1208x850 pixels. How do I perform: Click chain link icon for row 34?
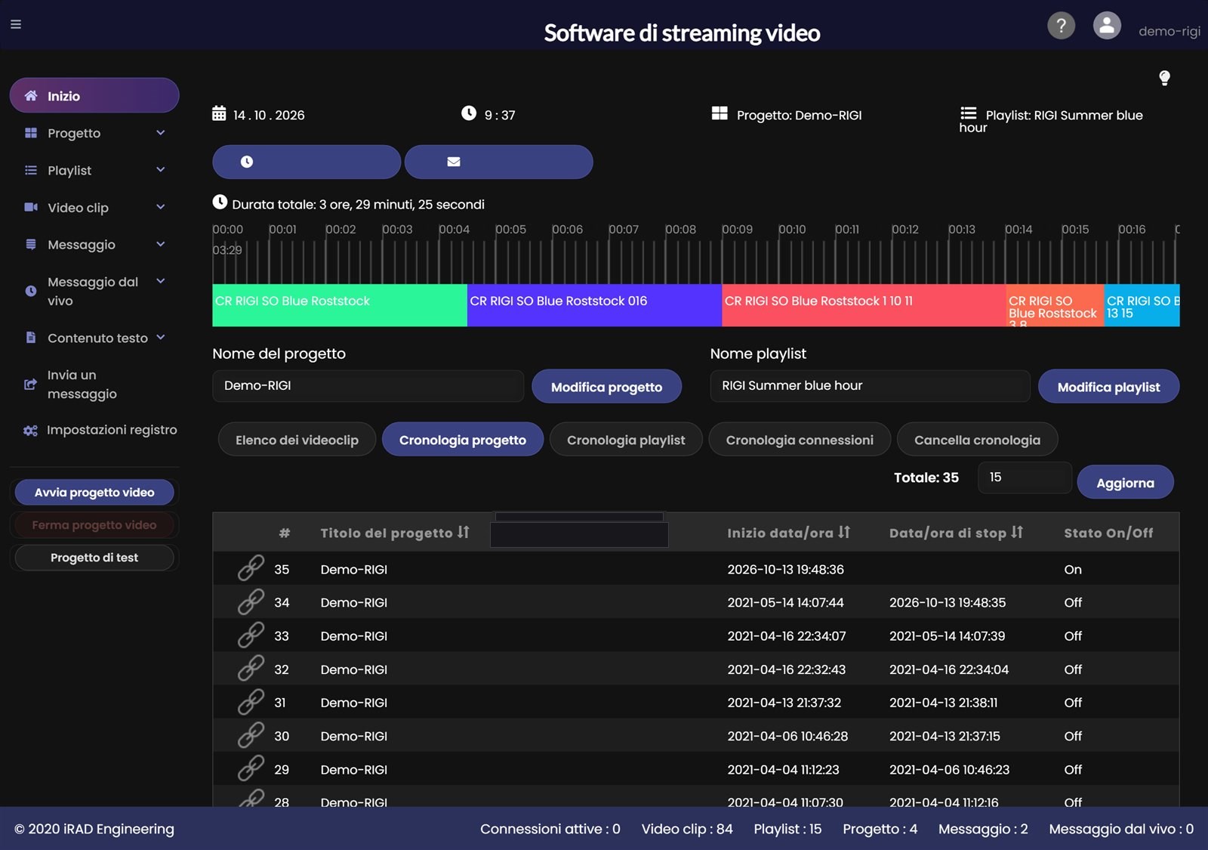pyautogui.click(x=251, y=601)
